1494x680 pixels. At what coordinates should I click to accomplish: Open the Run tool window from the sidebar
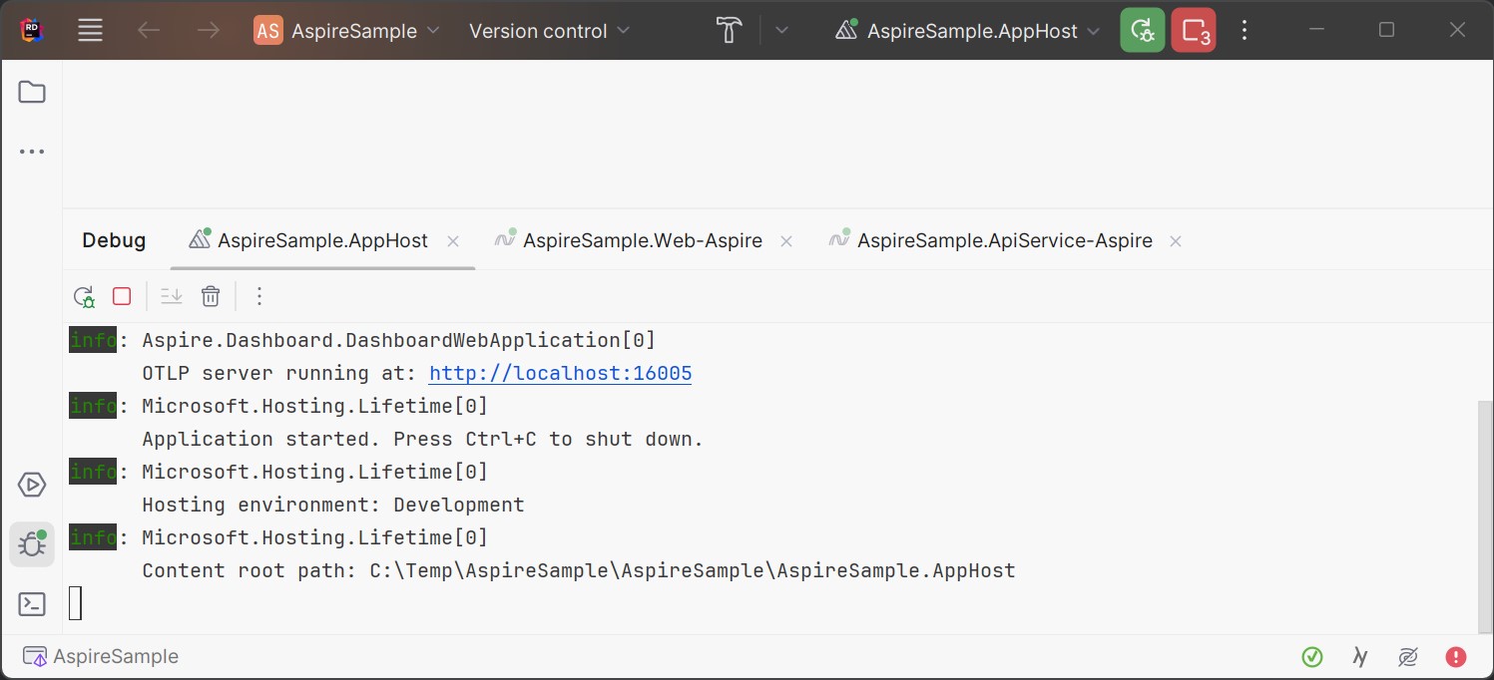click(x=31, y=485)
